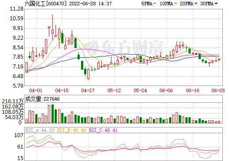Click the 61 RSI axis label

tap(20, 147)
